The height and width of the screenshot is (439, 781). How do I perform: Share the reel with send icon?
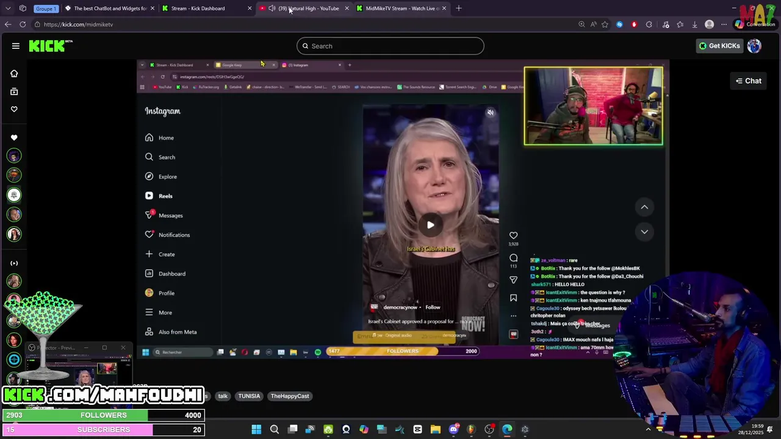coord(513,280)
